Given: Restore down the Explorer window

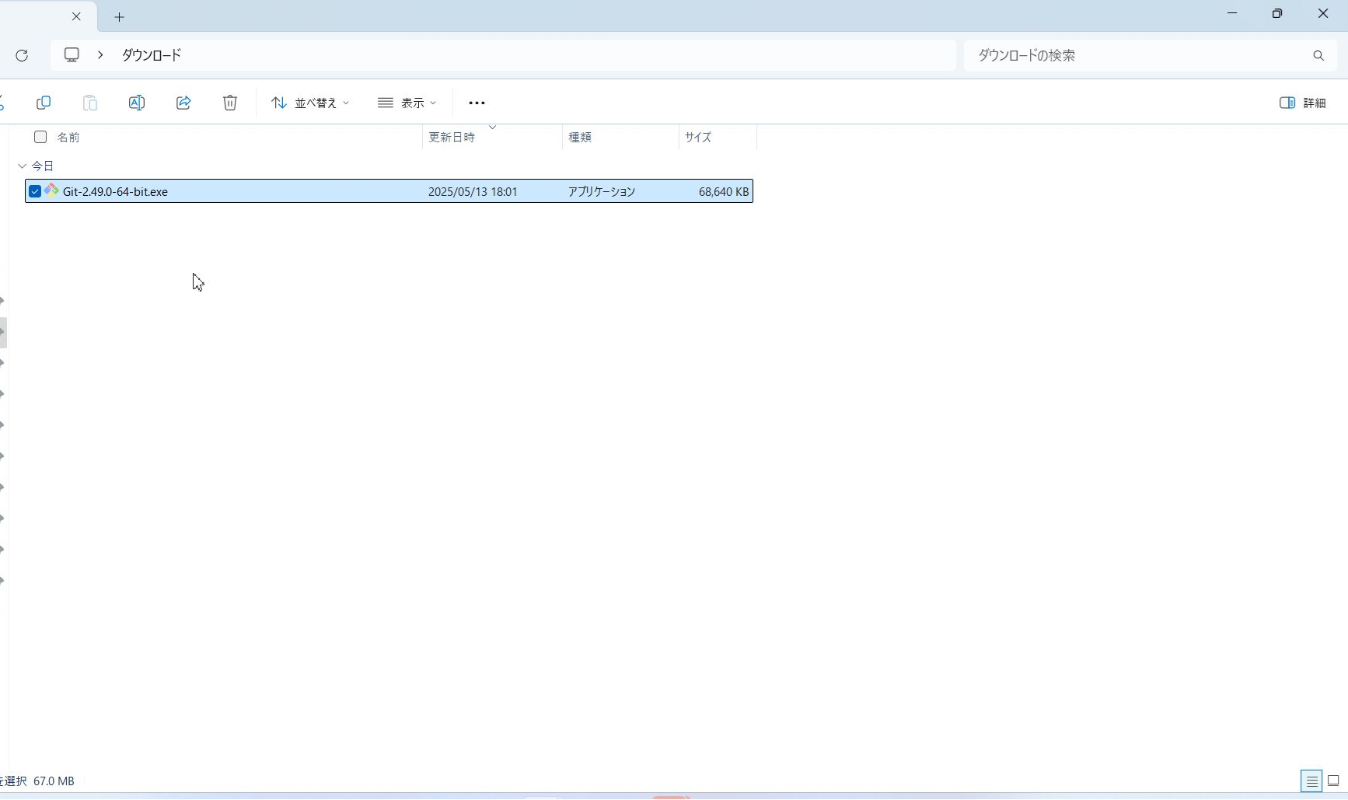Looking at the screenshot, I should 1277,13.
